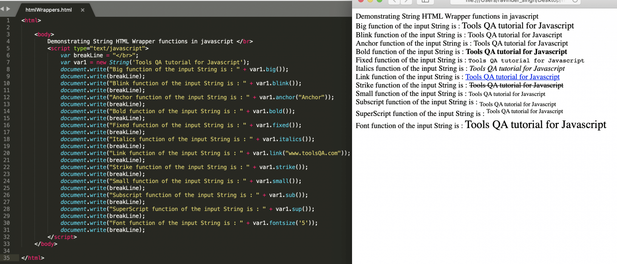Click 'SuperScript function of the input String' output
Screen dimensions: 617x264
tap(459, 113)
